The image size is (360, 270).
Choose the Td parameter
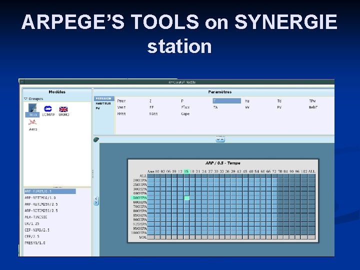[x=279, y=101]
